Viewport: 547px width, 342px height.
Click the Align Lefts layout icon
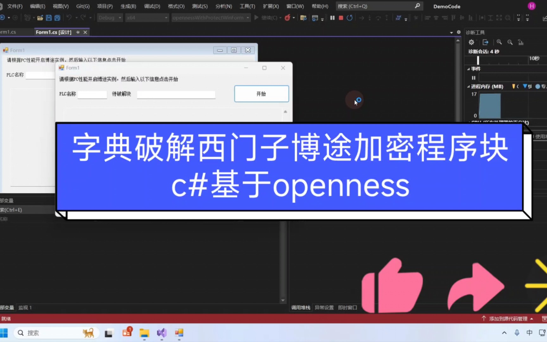(x=427, y=18)
